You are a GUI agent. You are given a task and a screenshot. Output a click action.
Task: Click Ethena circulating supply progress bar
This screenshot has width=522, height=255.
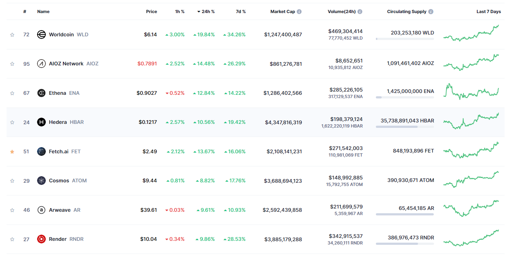[x=405, y=97]
